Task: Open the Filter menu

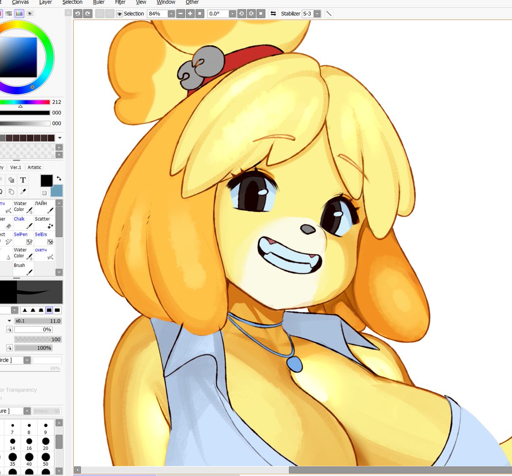Action: pyautogui.click(x=120, y=2)
